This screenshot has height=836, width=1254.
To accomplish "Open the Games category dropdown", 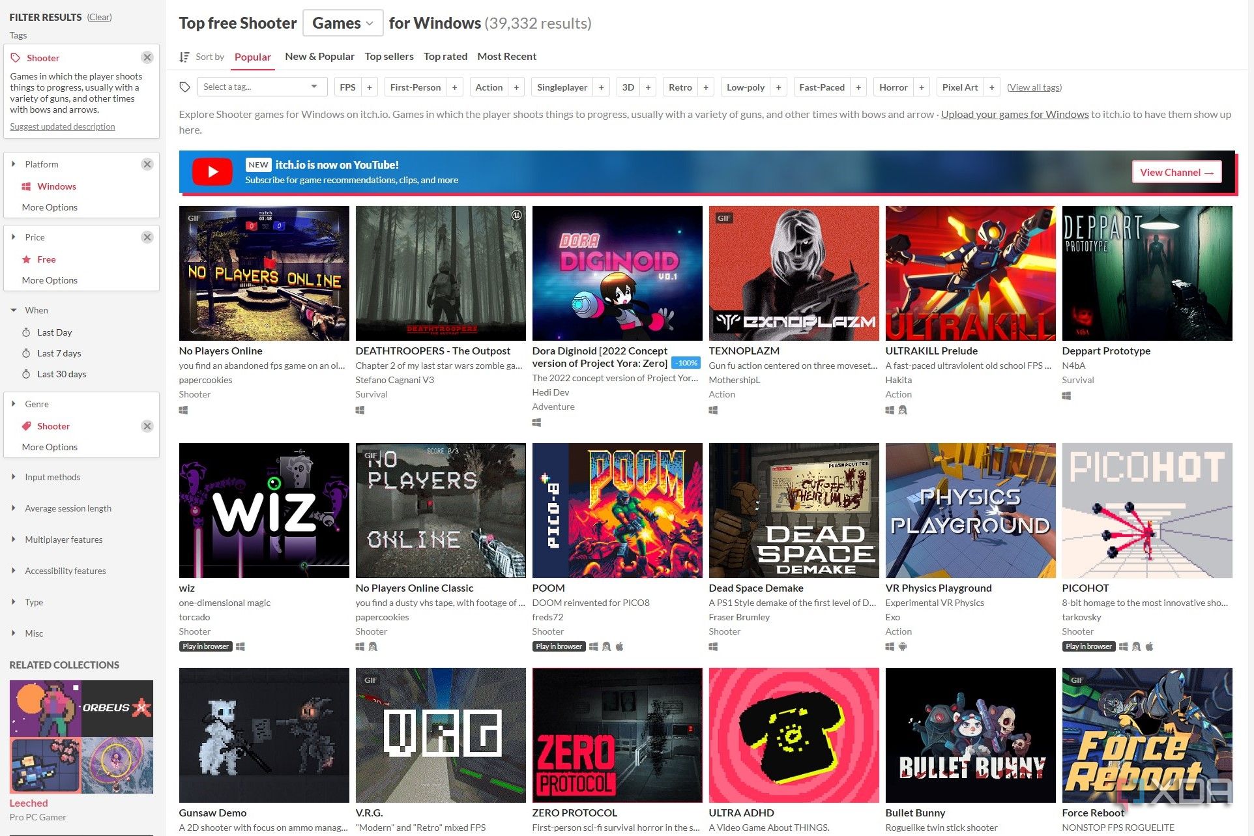I will pyautogui.click(x=343, y=23).
